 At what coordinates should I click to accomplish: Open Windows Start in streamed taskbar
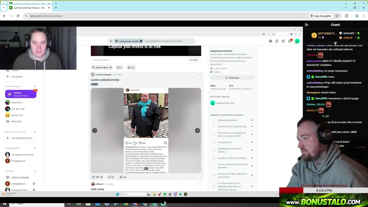click(117, 194)
